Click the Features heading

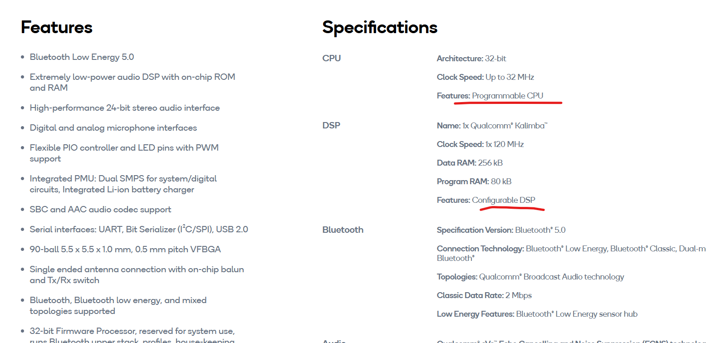click(x=57, y=27)
